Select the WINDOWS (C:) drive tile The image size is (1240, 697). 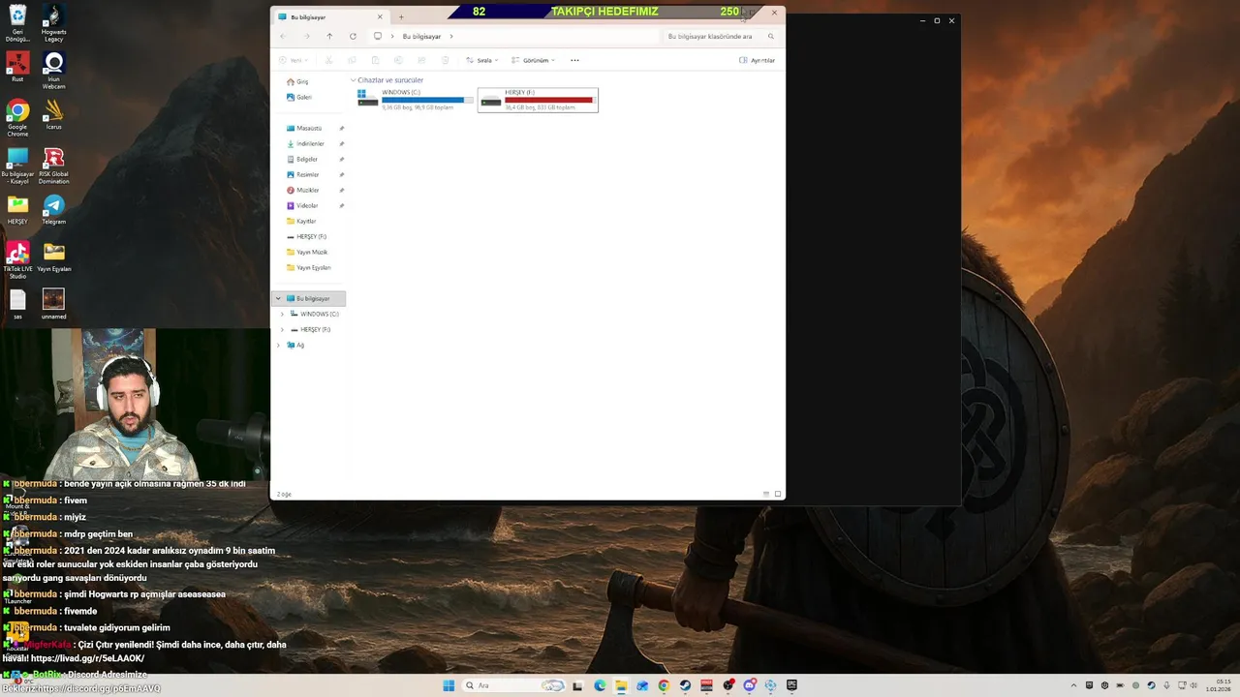(x=416, y=100)
